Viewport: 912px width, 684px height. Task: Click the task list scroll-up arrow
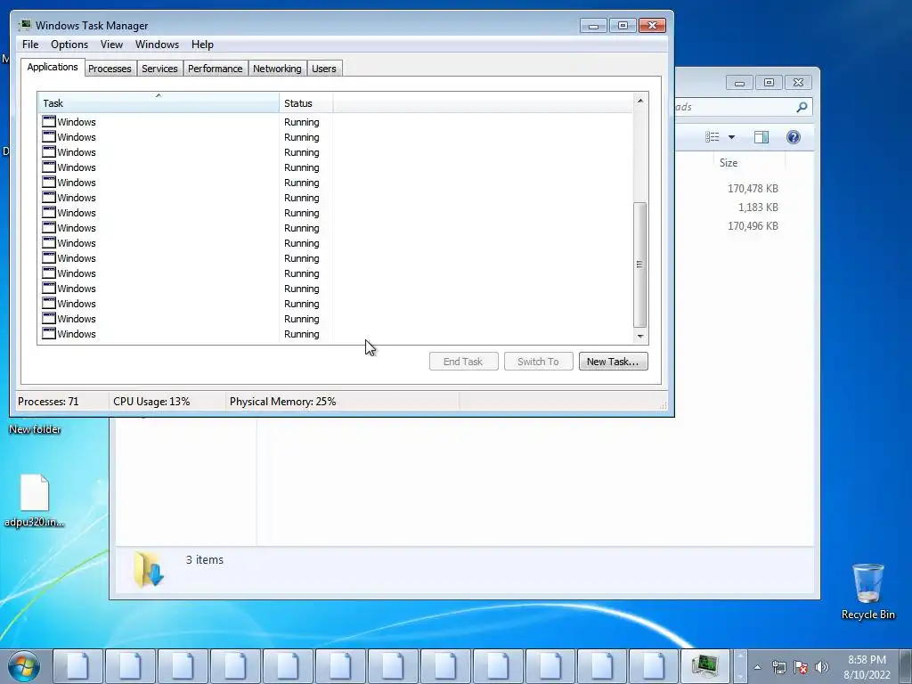tap(639, 101)
